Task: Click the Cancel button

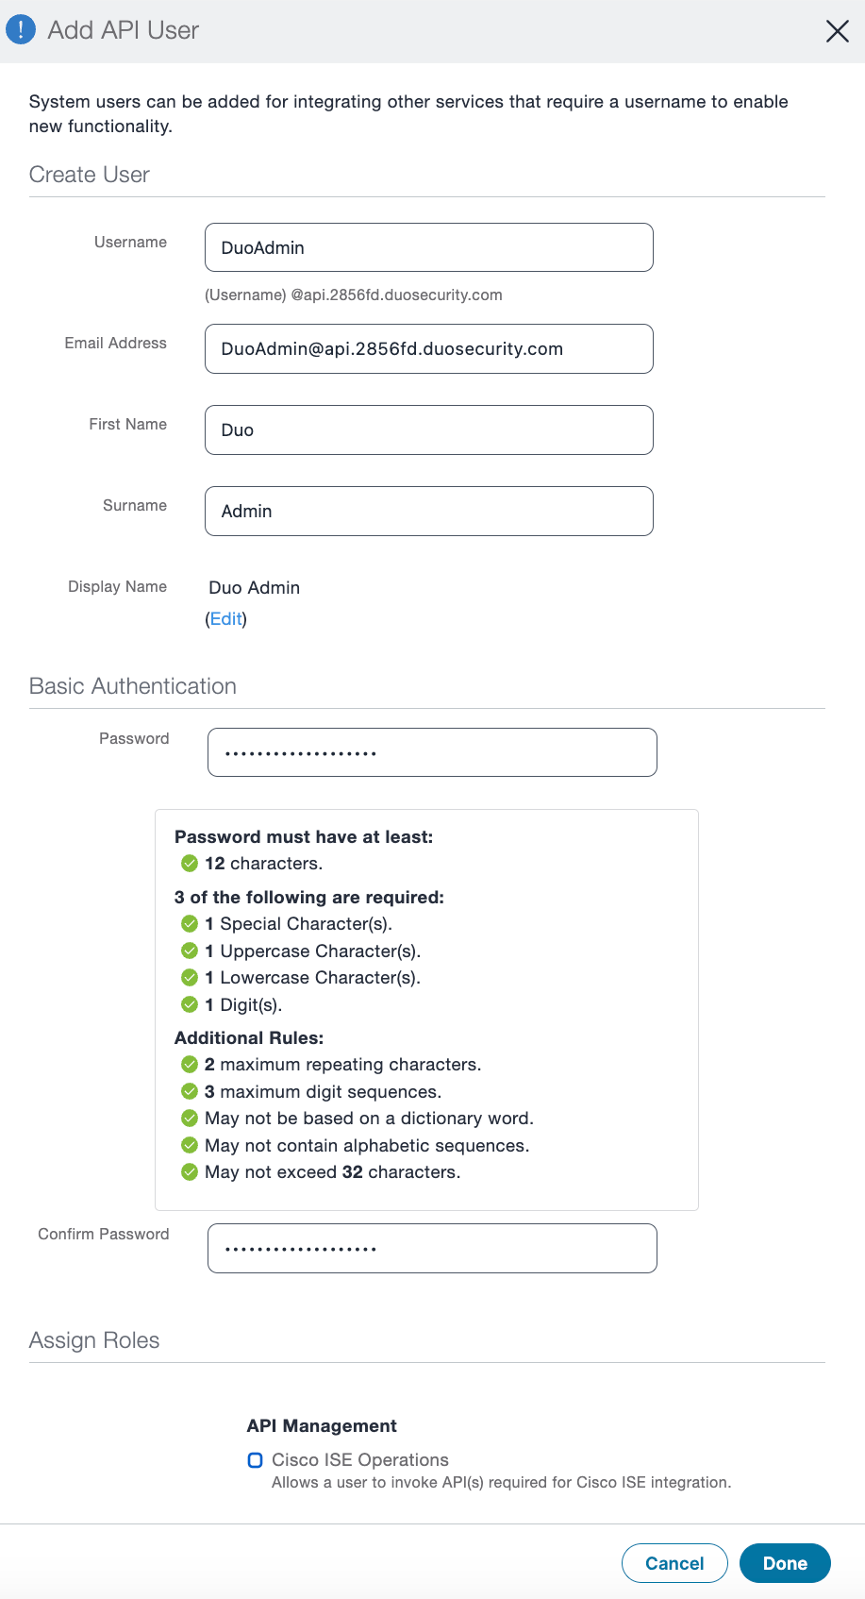Action: pos(674,1563)
